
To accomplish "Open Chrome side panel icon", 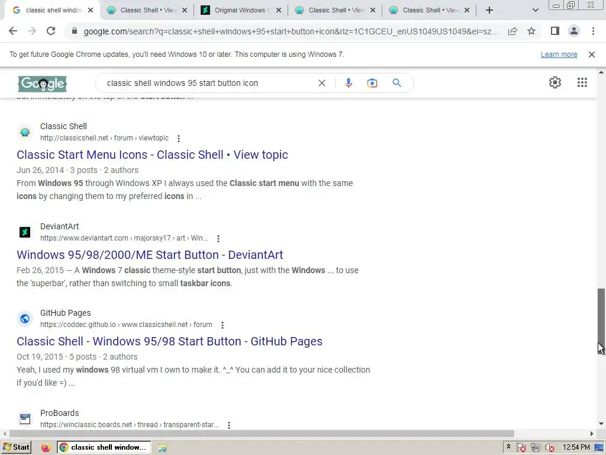I will coord(555,31).
